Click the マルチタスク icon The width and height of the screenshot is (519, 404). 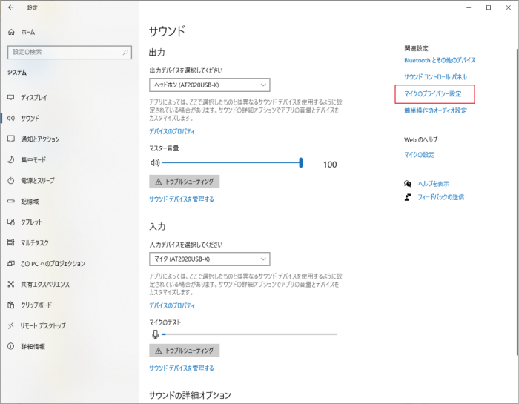(x=11, y=242)
